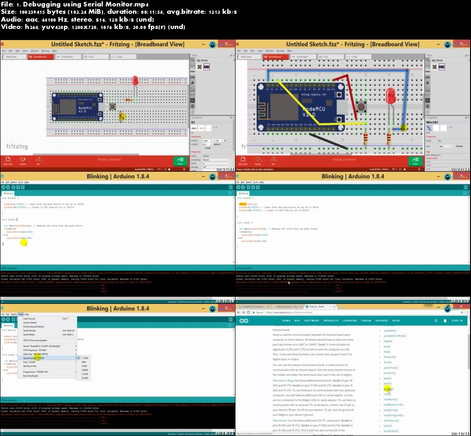Click the SOFTWARE link in Arduino site navigation
This screenshot has height=436, width=471.
pyautogui.click(x=312, y=321)
